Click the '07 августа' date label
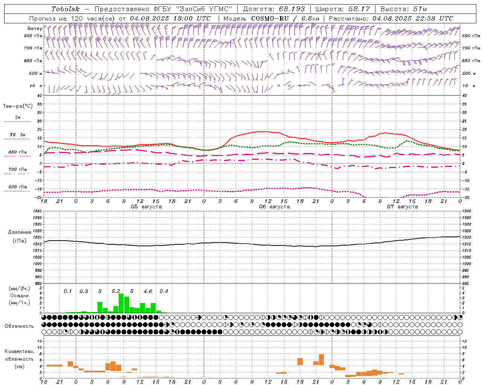 coord(403,207)
